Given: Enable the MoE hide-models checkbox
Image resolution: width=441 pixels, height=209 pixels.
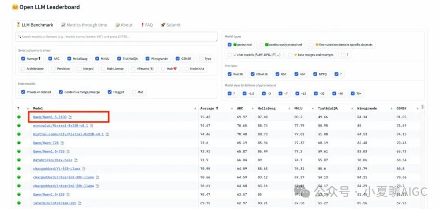Looking at the screenshot, I should click(x=134, y=92).
